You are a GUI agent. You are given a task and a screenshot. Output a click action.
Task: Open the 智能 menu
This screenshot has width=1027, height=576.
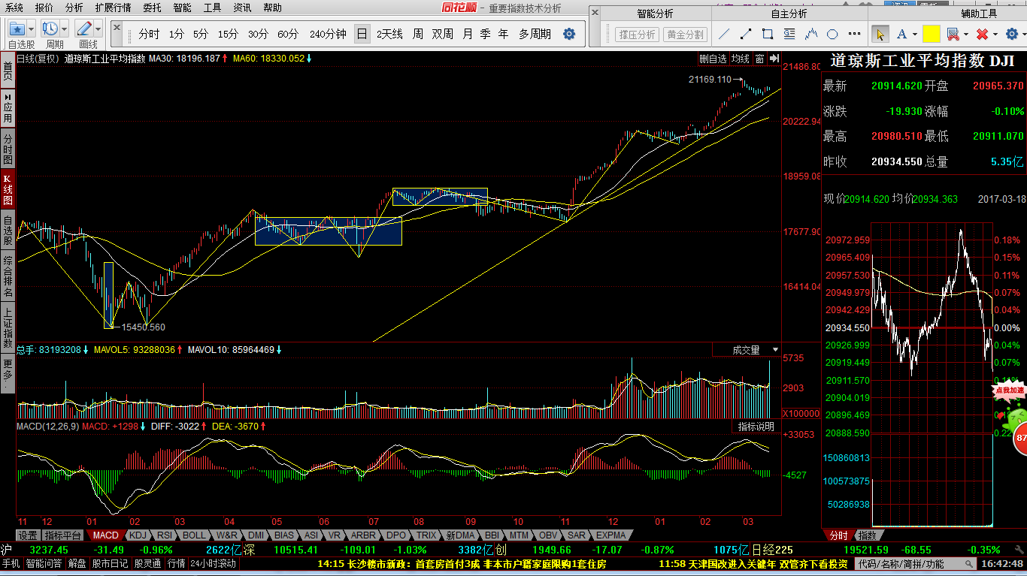pyautogui.click(x=182, y=8)
